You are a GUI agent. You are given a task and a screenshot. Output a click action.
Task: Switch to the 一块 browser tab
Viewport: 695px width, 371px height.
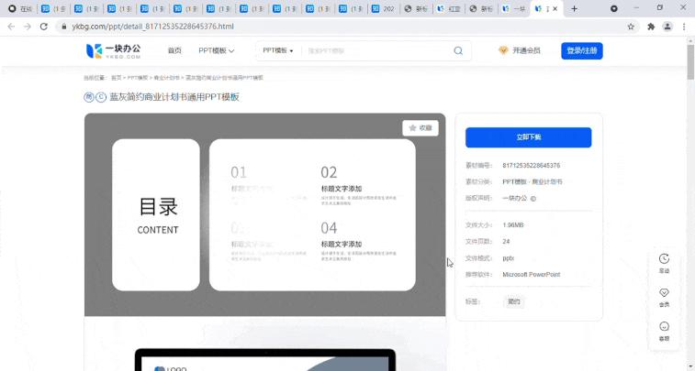(x=514, y=8)
